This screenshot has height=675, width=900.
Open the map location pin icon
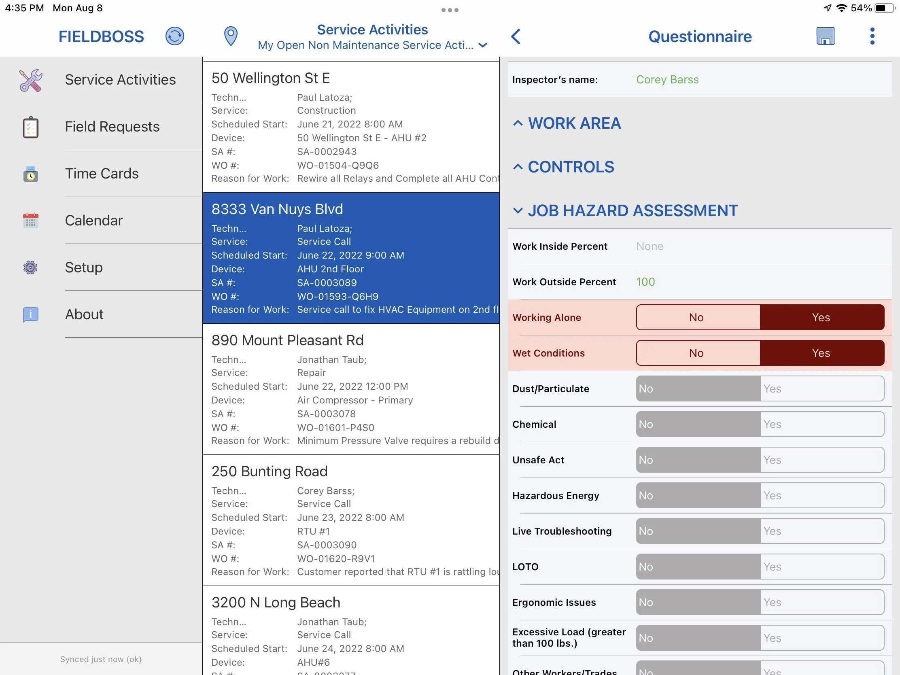231,36
